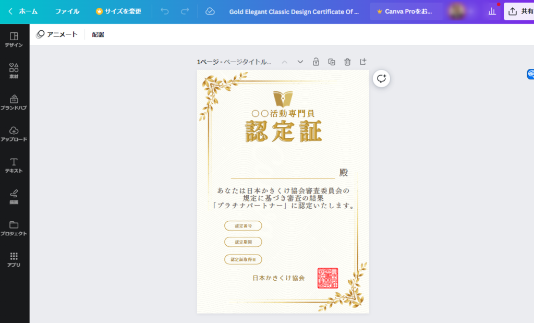
Task: Open the デザイン panel in sidebar
Action: coord(14,39)
